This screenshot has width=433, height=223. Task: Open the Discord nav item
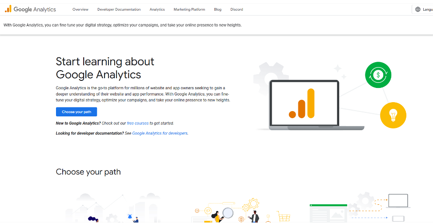pyautogui.click(x=237, y=9)
